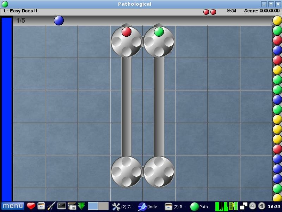Click the "Score: 00000000" readout
The height and width of the screenshot is (212, 282).
coord(262,11)
